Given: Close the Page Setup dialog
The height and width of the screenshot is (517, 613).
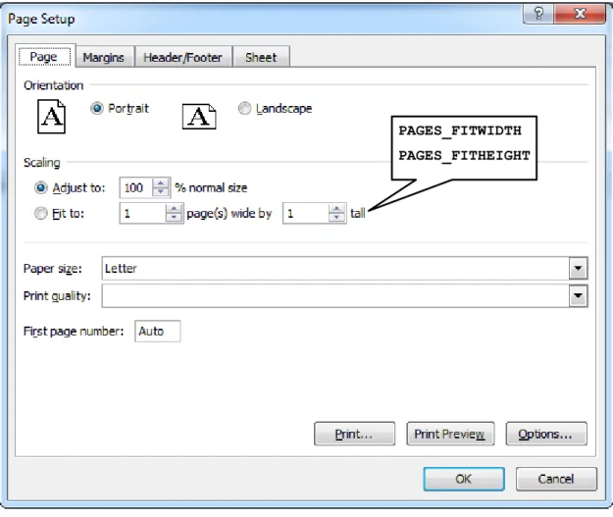Looking at the screenshot, I should 580,14.
